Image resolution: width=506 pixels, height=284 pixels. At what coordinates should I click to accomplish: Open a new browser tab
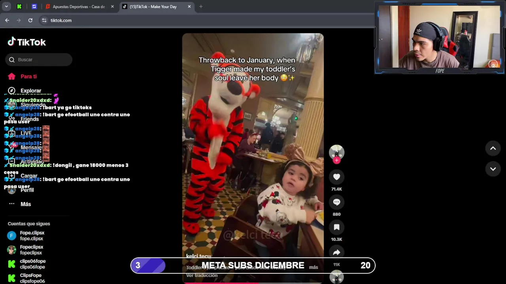coord(201,7)
